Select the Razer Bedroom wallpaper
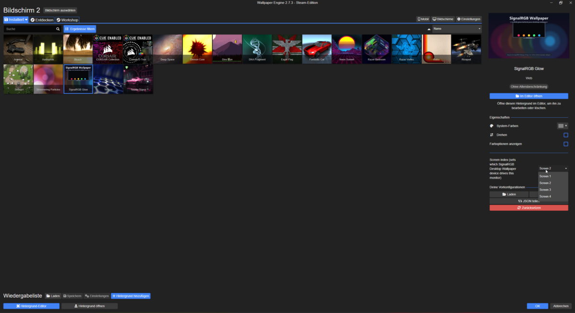Viewport: 575px width, 313px height. pyautogui.click(x=377, y=49)
